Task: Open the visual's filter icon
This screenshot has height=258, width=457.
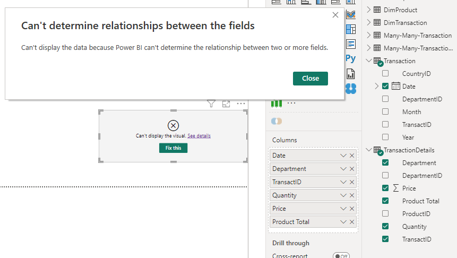Action: (211, 104)
